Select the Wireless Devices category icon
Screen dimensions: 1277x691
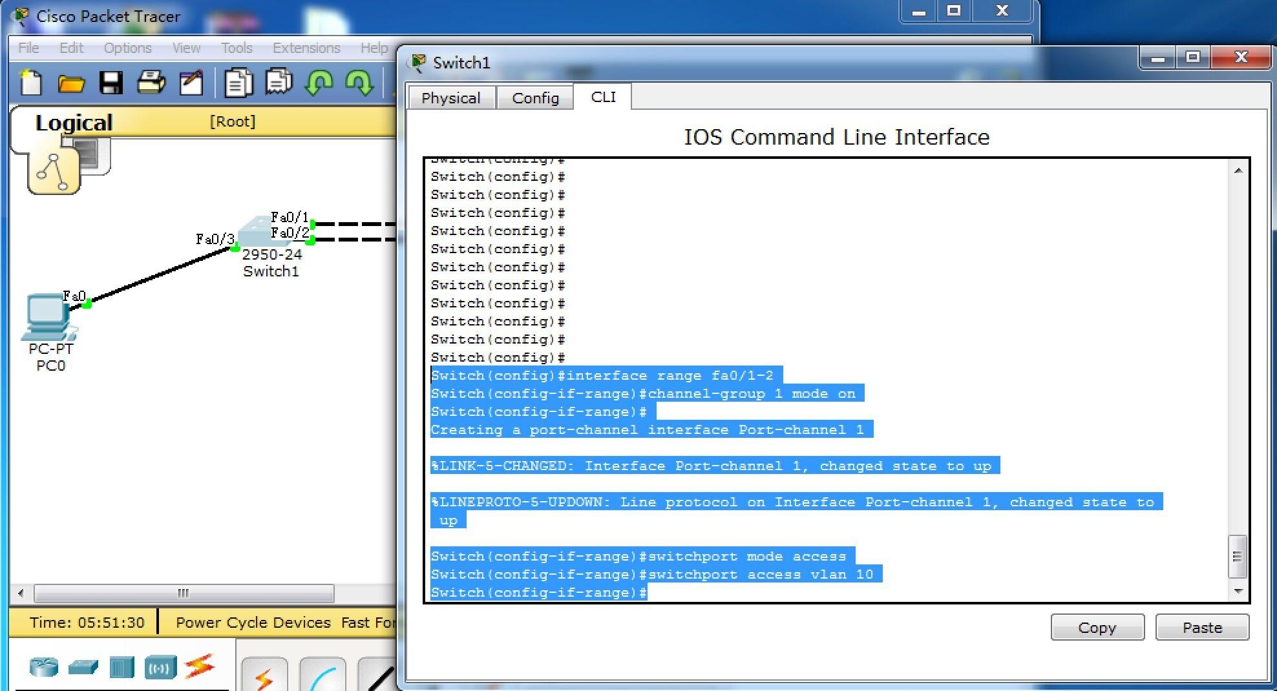click(x=160, y=666)
